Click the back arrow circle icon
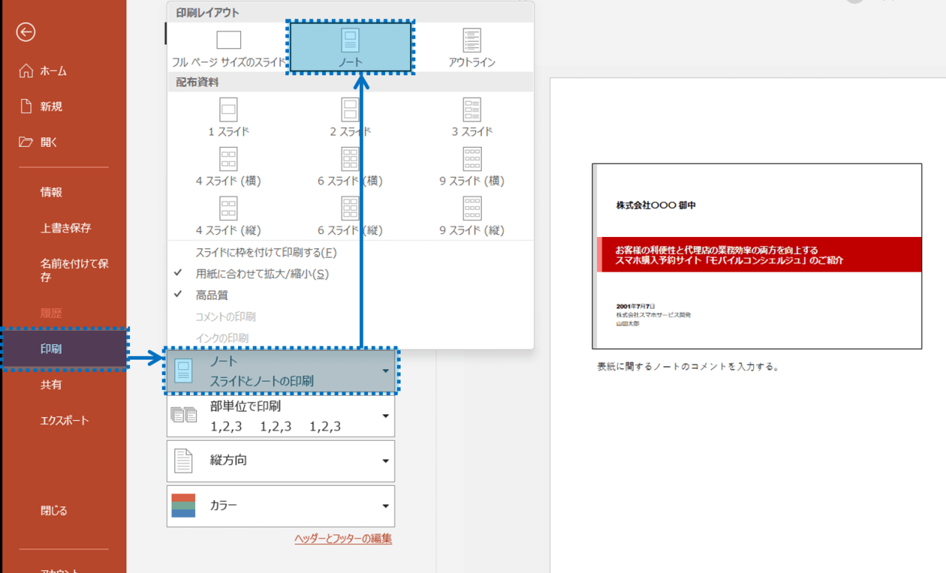Image resolution: width=946 pixels, height=573 pixels. click(x=26, y=32)
